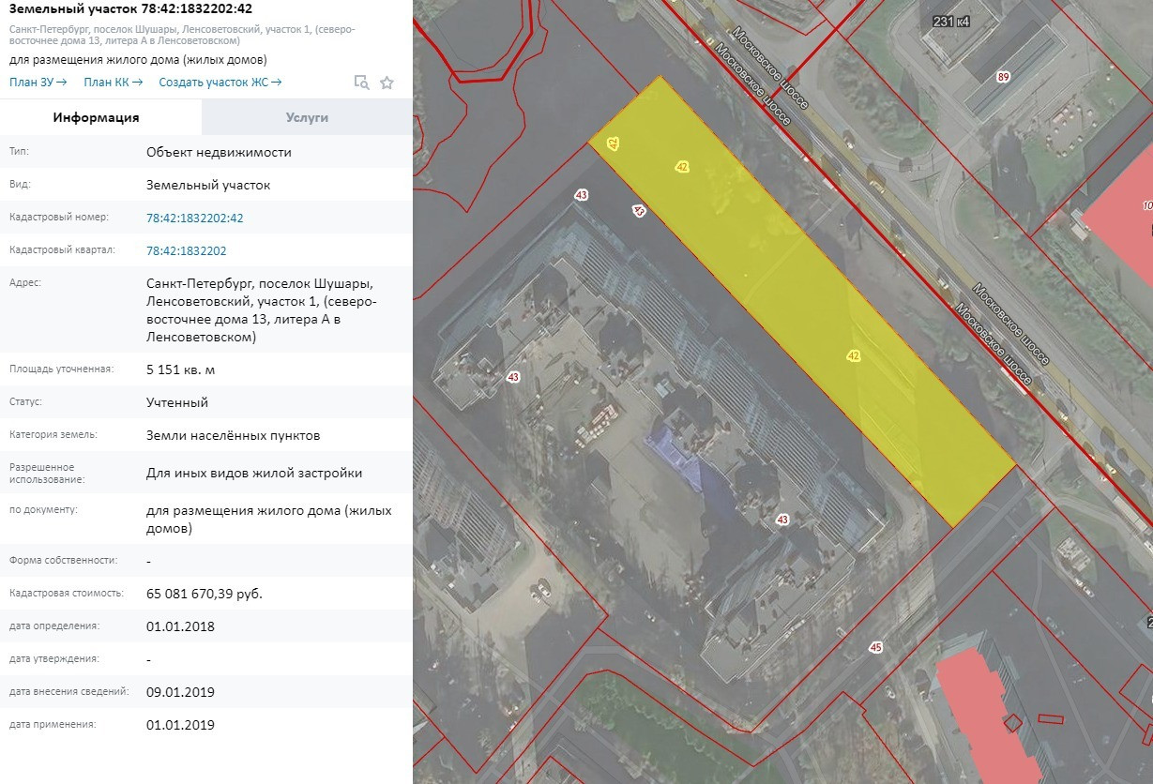Click the Разрешенное использование: label
1153x784 pixels.
point(47,473)
